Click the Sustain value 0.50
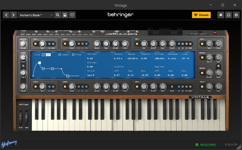This screenshot has width=242, height=150. [144, 58]
